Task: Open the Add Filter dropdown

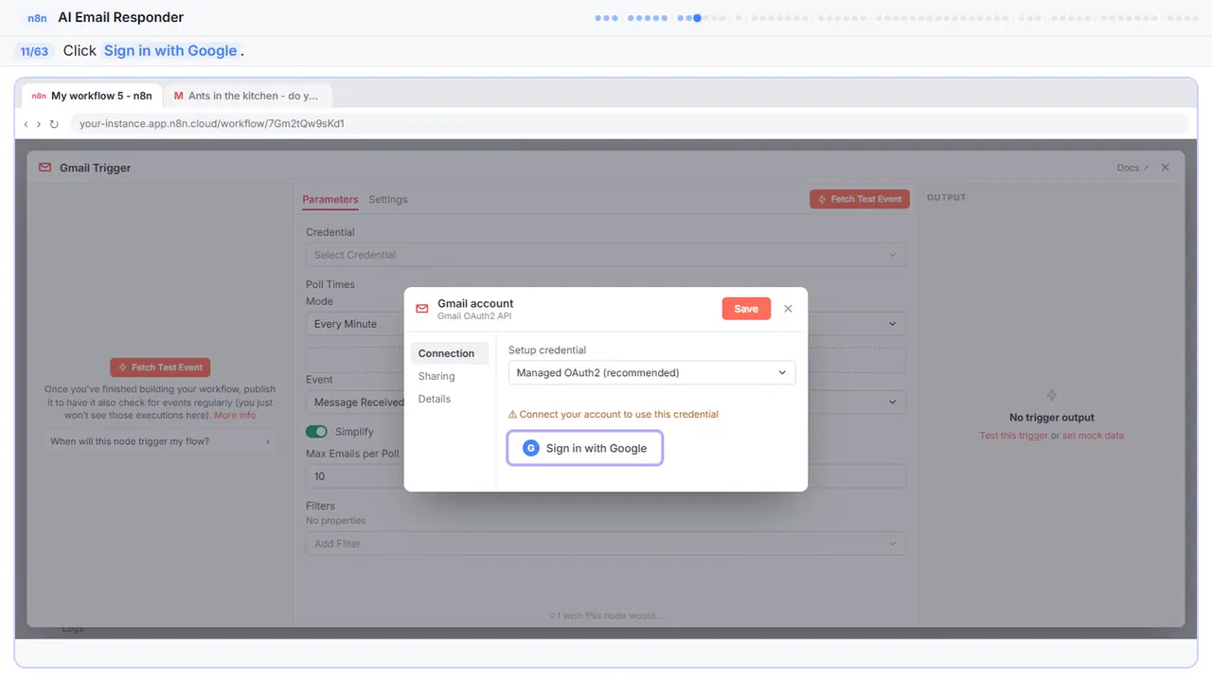Action: pyautogui.click(x=605, y=544)
